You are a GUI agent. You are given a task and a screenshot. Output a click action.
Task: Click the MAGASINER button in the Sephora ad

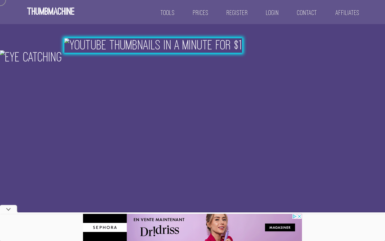(280, 227)
